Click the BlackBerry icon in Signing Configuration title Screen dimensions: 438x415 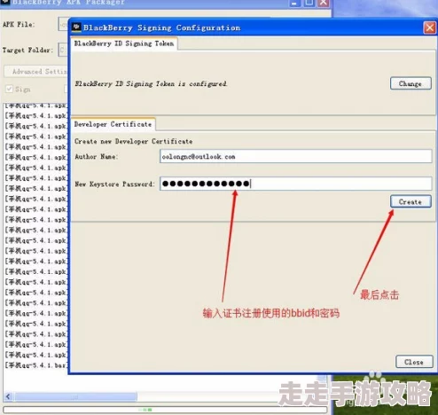pyautogui.click(x=76, y=27)
